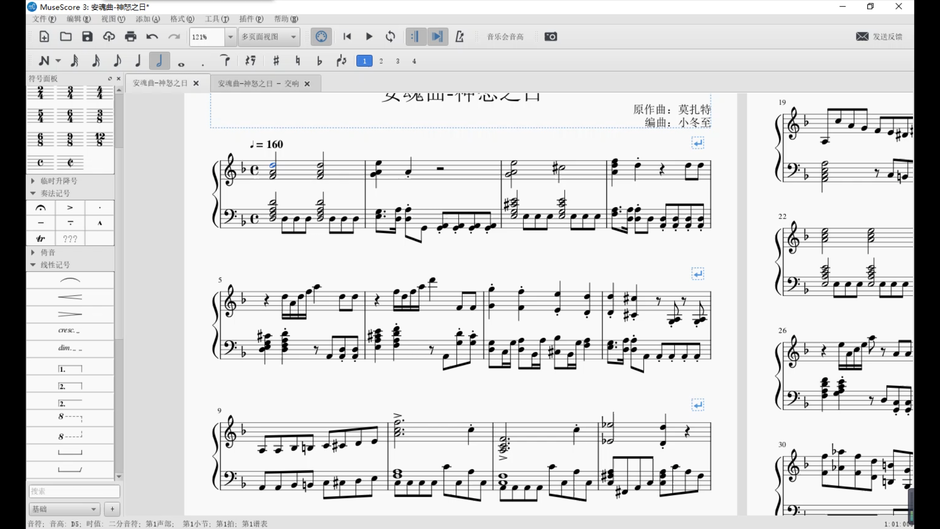Screen dimensions: 940x529
Task: Select voice 1
Action: click(364, 61)
